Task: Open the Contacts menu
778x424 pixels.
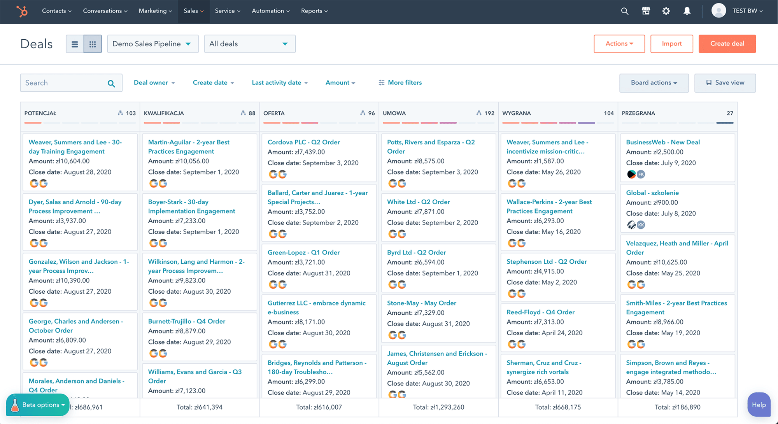Action: coord(57,11)
